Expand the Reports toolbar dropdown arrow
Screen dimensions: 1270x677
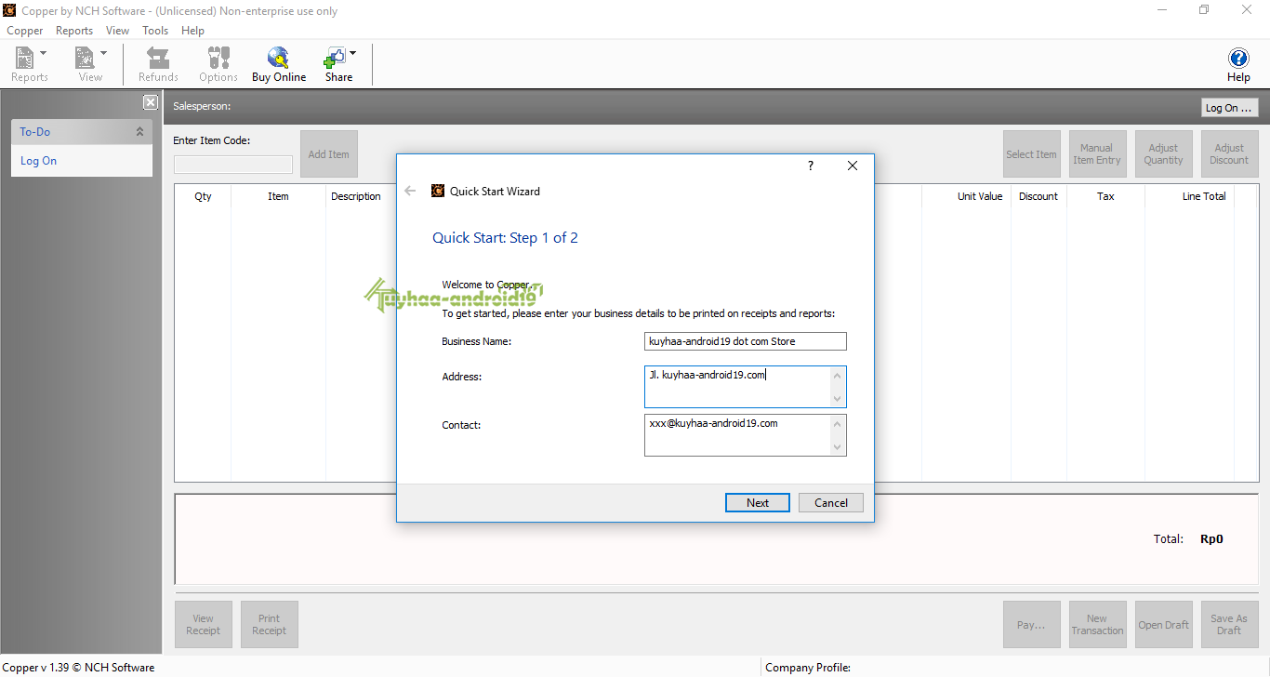tap(44, 53)
